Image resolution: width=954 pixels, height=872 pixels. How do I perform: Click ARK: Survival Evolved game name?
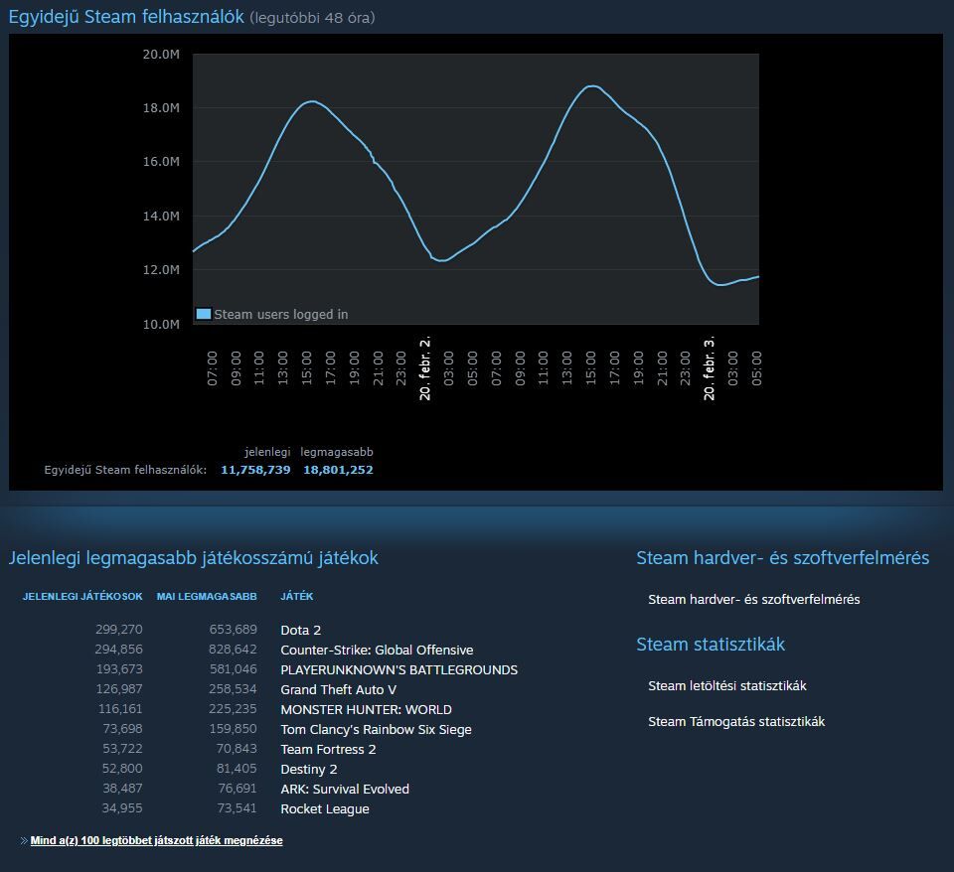click(345, 790)
